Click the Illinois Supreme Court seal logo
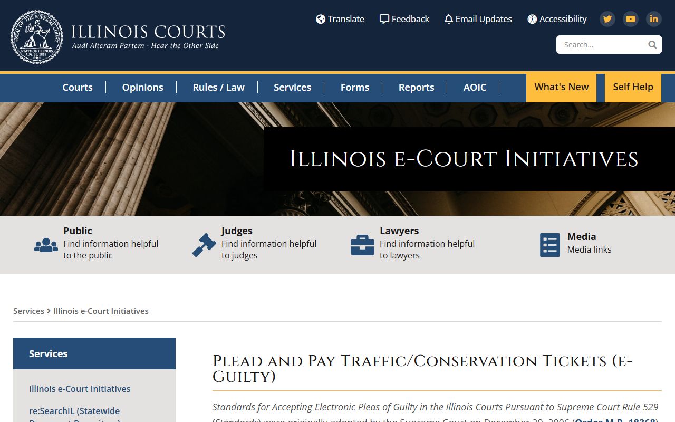The width and height of the screenshot is (675, 422). point(37,37)
